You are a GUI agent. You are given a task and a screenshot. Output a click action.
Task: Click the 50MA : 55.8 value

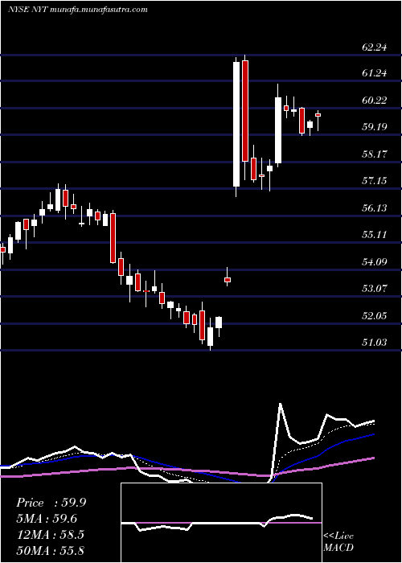click(50, 550)
